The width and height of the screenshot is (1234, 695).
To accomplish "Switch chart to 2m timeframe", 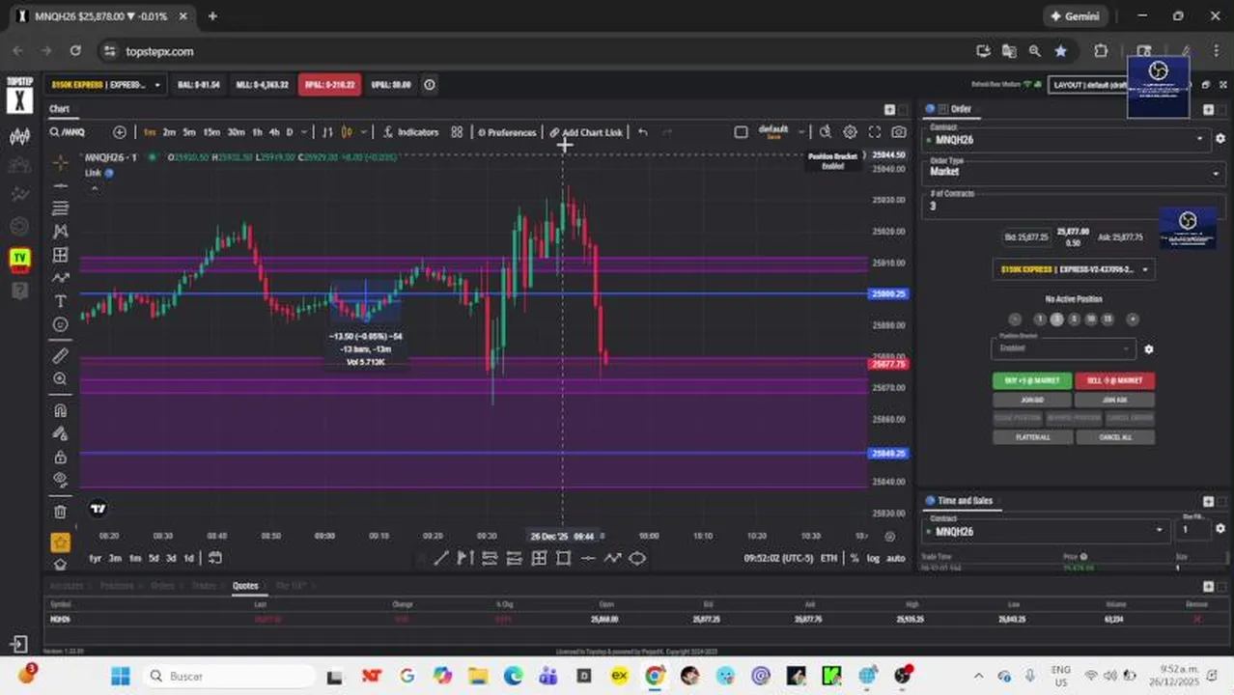I will 169,132.
